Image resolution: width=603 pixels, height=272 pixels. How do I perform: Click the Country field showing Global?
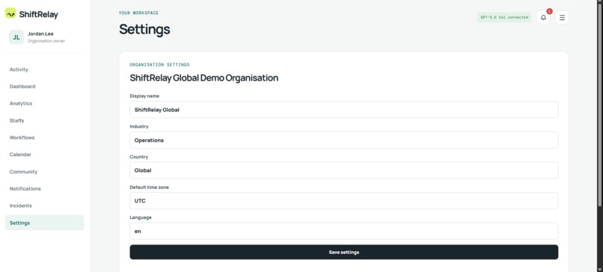pos(344,170)
